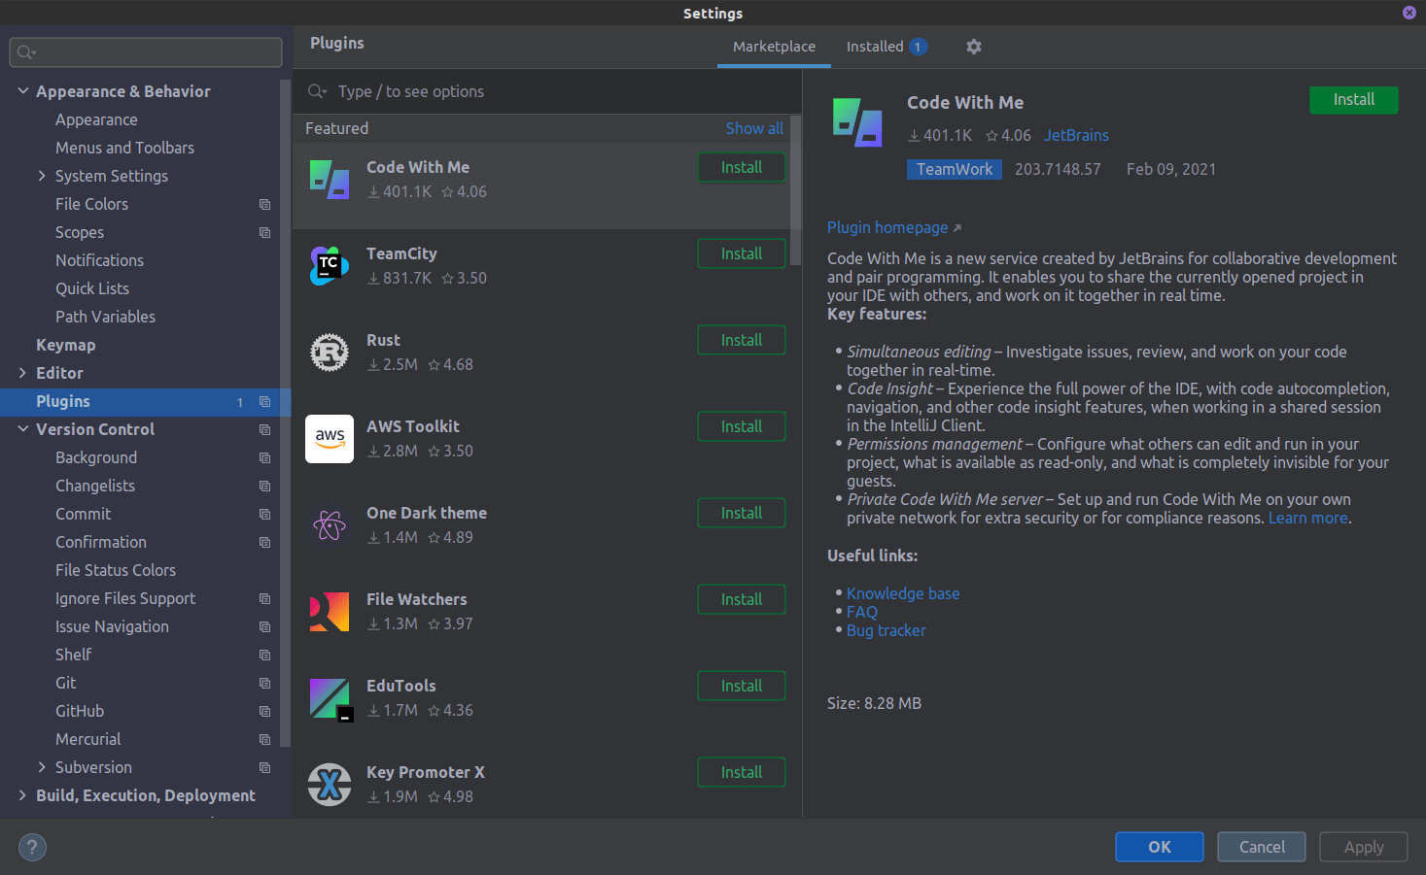Click project-level icon beside Git
This screenshot has width=1426, height=875.
coord(264,683)
